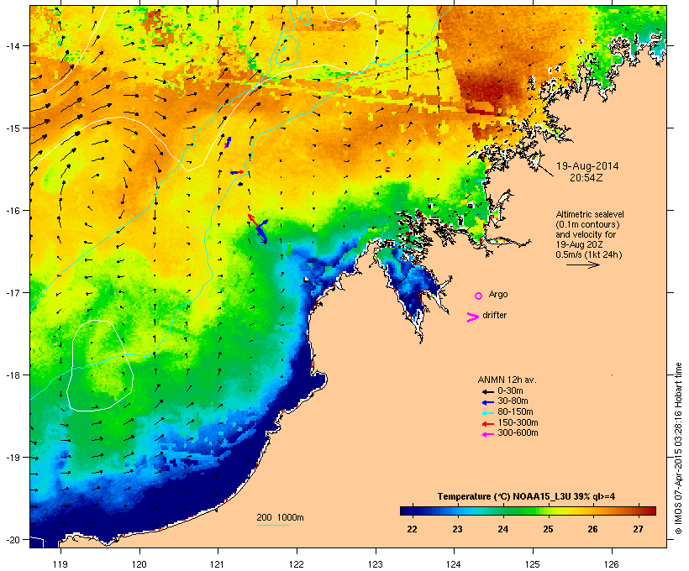Click the '300-600m' depth label
This screenshot has height=571, width=689.
518,433
